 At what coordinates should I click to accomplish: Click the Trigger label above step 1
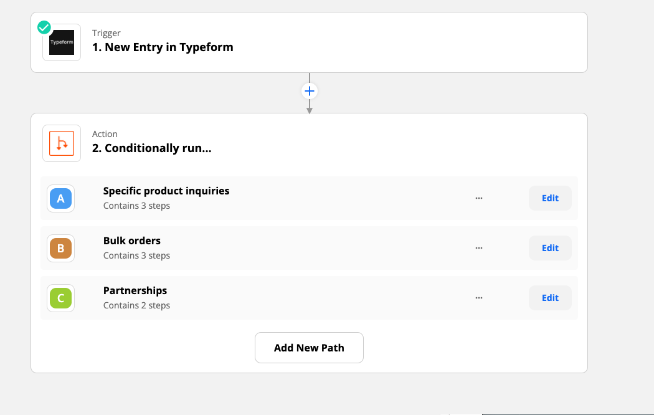[x=107, y=33]
